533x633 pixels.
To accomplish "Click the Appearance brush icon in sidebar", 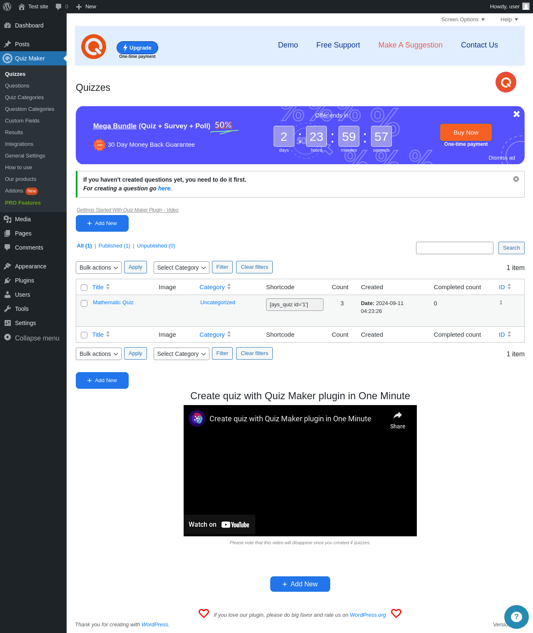I will 7,266.
